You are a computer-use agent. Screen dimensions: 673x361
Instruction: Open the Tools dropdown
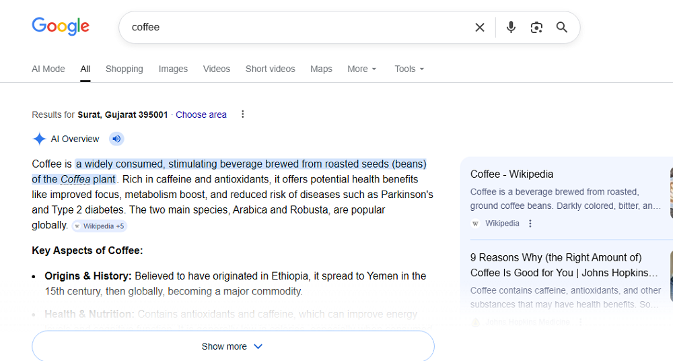[409, 69]
